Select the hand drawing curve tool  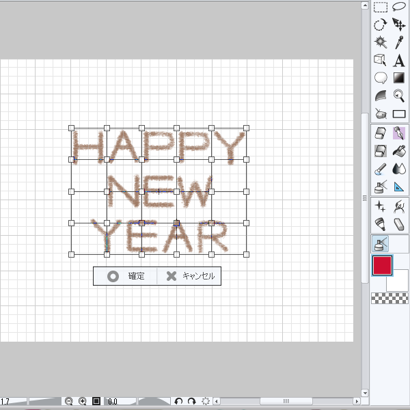coord(399,206)
